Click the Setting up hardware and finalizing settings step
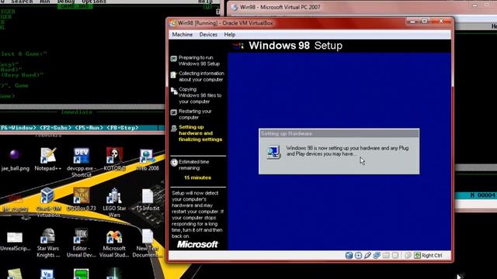The image size is (497, 279). tap(200, 133)
